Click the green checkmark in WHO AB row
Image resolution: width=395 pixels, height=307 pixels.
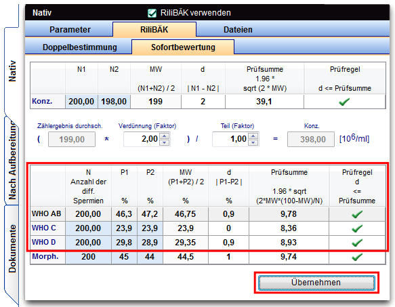click(x=357, y=214)
